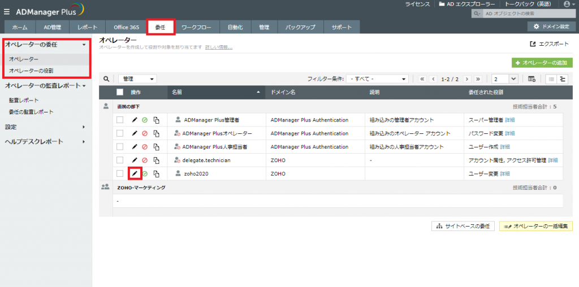
Task: Click the 詳細 link for スーパー管理者 role
Action: tap(510, 120)
